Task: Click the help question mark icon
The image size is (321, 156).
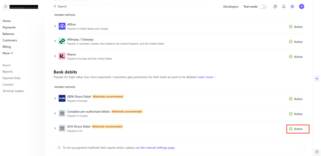Action: click(275, 7)
